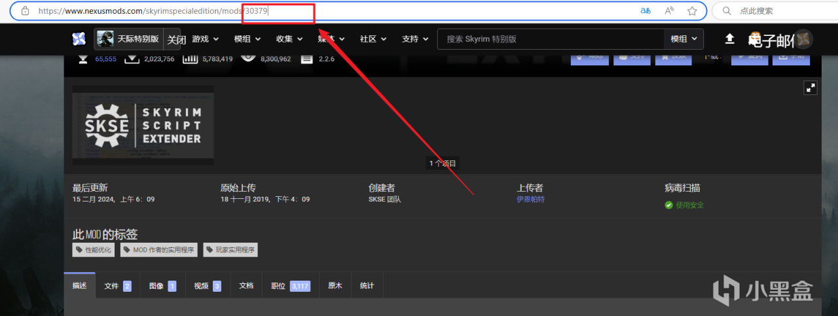Click the read aloud icon in address bar

click(x=669, y=11)
